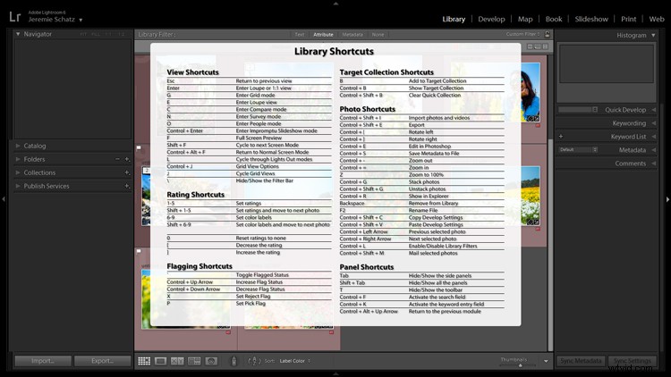This screenshot has width=671, height=377.
Task: Collapse the top module panel arrow
Action: [335, 3]
